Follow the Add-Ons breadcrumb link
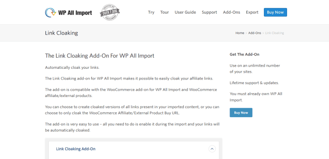Image resolution: width=329 pixels, height=159 pixels. tap(254, 33)
